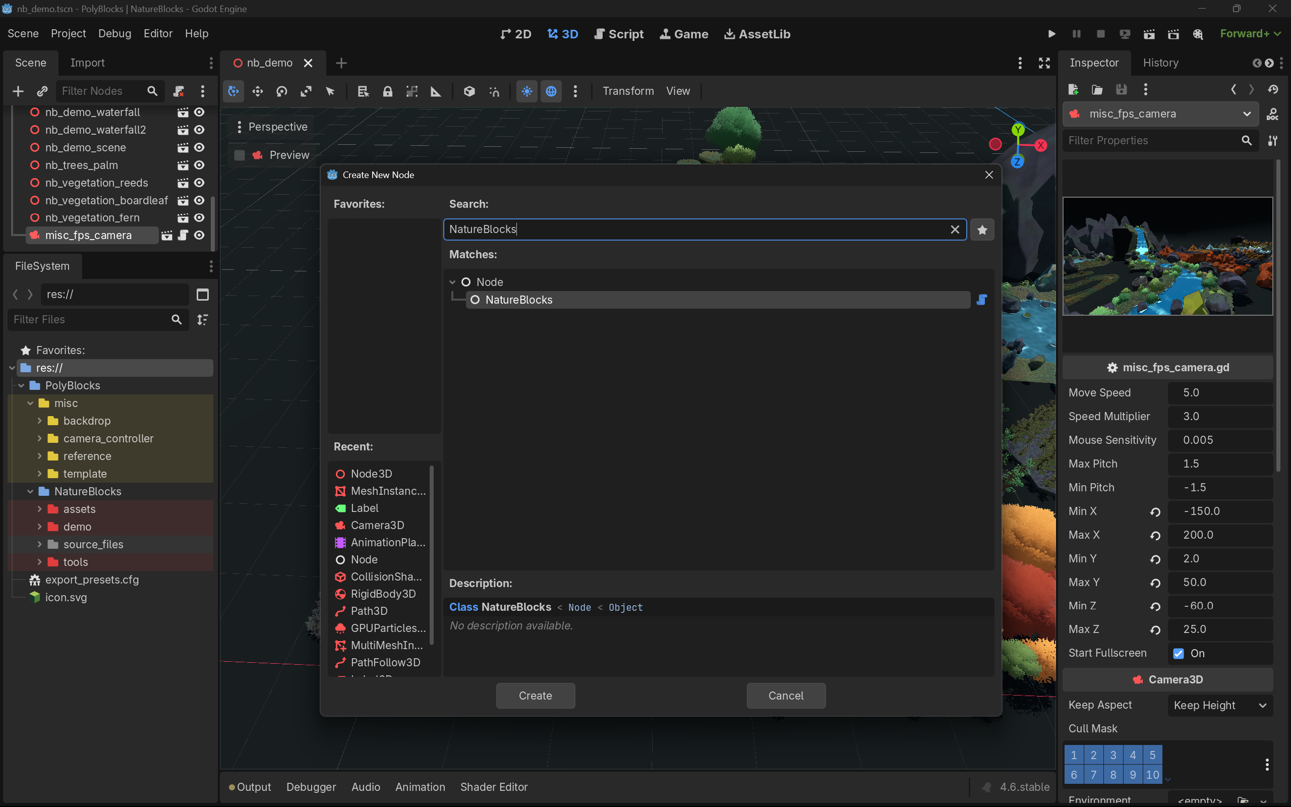Toggle cull mask layer 3
1291x807 pixels.
pos(1113,755)
